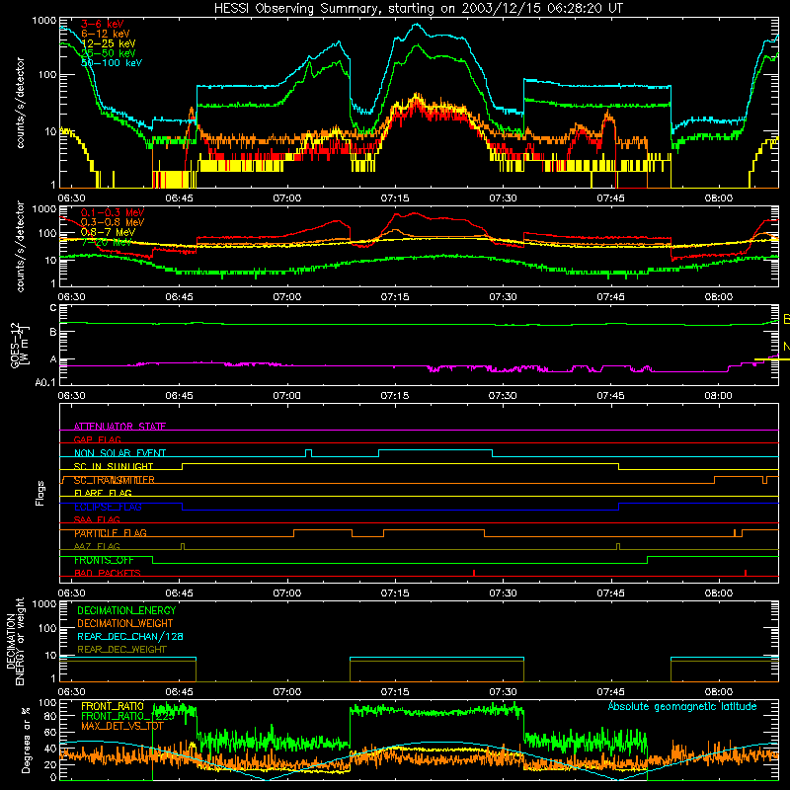Click '07:45' tick under the GOES-12 panel
Viewport: 790px width, 790px height.
(610, 396)
